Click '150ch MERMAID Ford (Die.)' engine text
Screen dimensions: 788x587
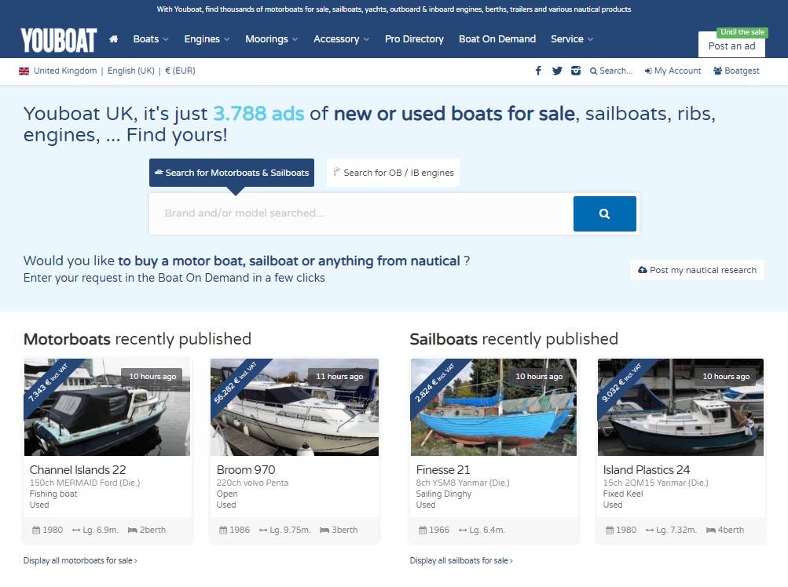coord(85,483)
